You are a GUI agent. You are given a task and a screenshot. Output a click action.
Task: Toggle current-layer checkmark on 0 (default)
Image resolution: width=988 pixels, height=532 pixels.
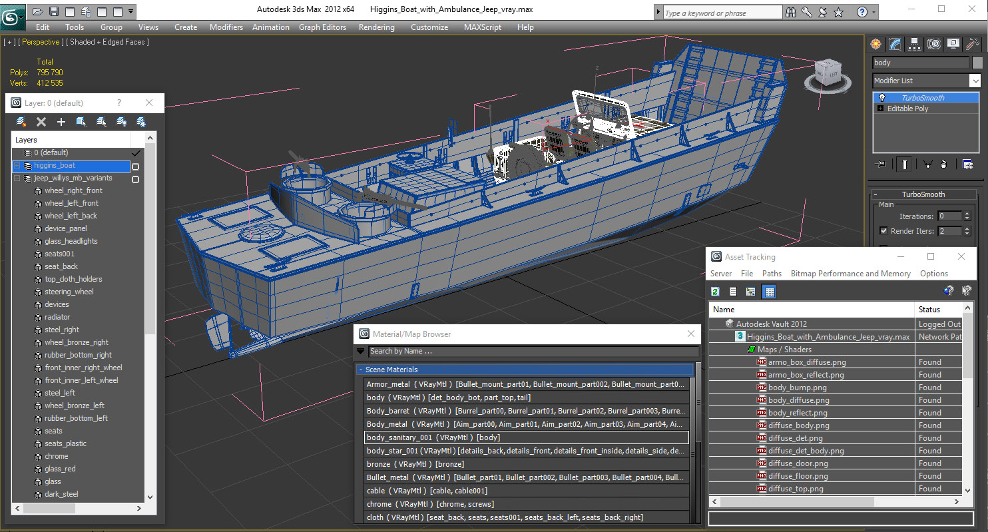tap(136, 153)
